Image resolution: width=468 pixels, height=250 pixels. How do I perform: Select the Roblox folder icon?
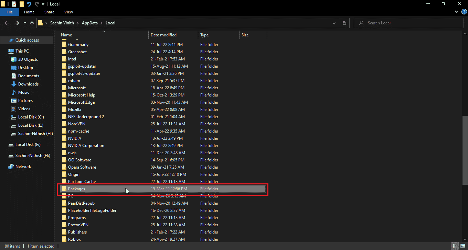(x=64, y=239)
